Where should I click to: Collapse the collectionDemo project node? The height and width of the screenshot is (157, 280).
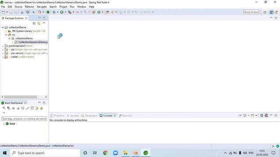coord(3,27)
